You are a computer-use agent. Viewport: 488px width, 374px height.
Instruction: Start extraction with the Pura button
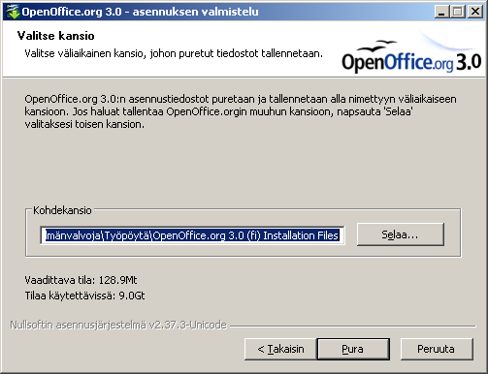353,349
